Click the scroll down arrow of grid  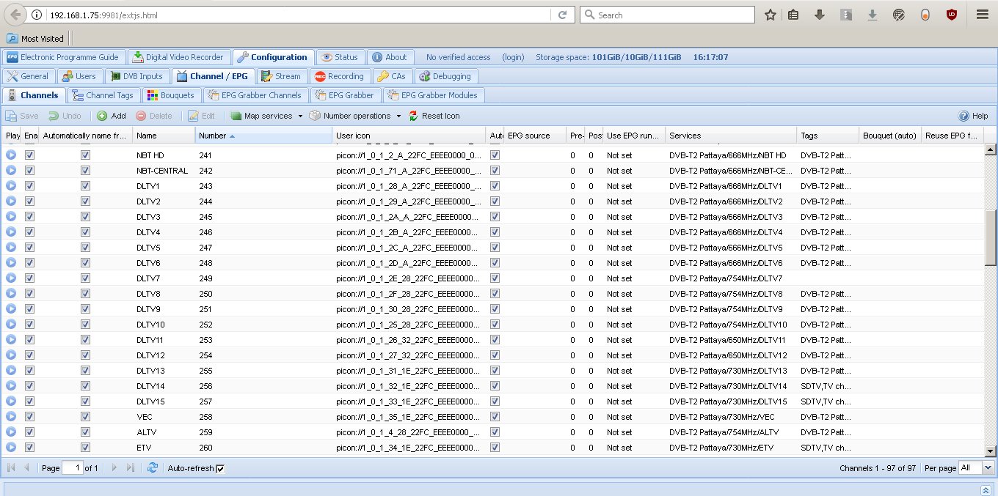click(991, 451)
